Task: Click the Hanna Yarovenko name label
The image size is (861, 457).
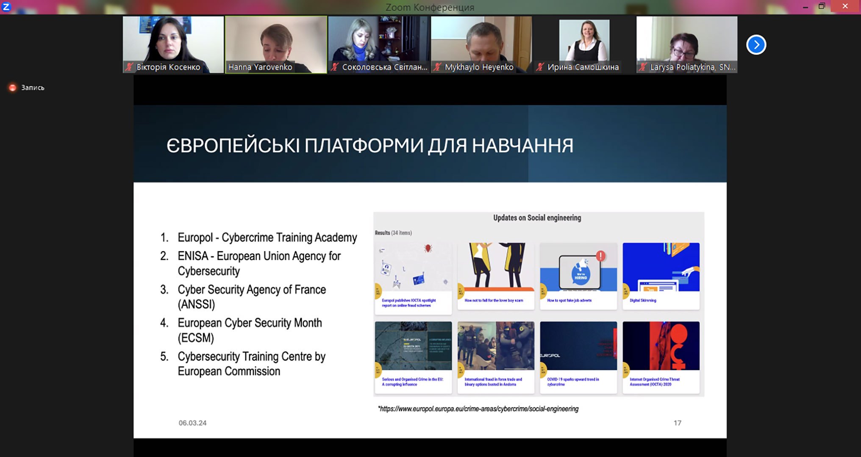Action: [x=260, y=67]
